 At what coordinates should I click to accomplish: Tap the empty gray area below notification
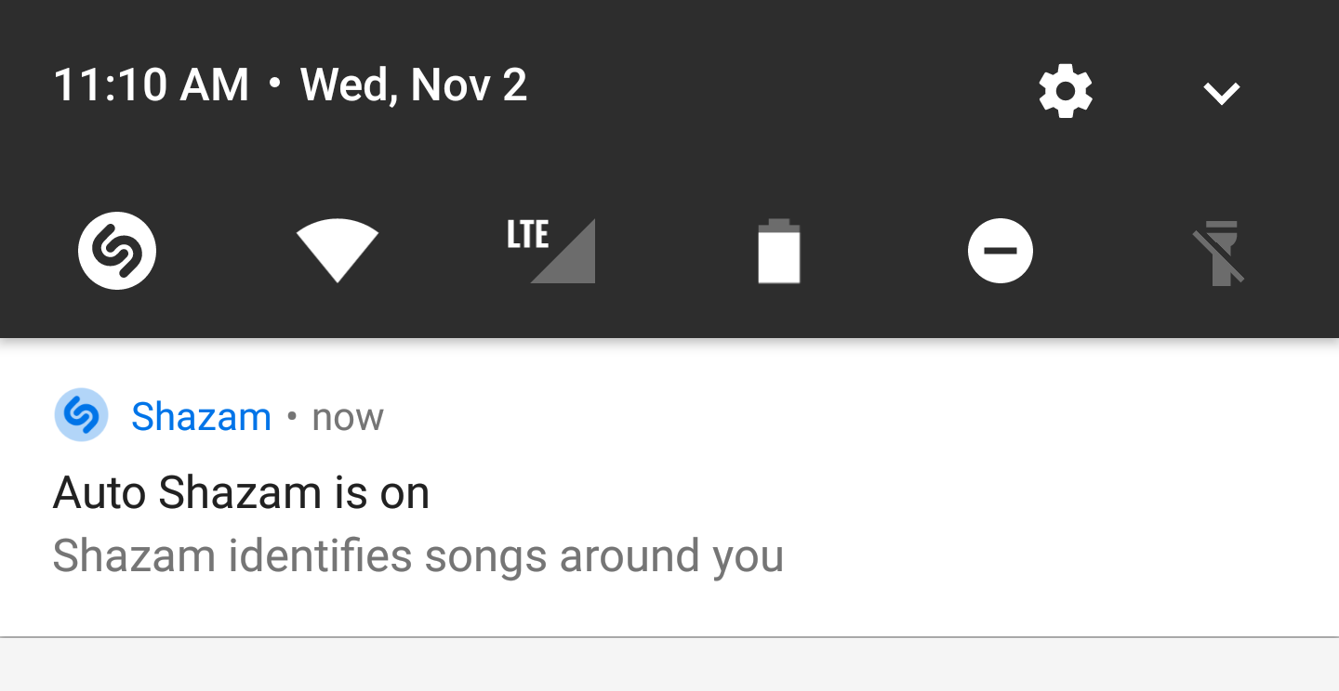coord(669,666)
